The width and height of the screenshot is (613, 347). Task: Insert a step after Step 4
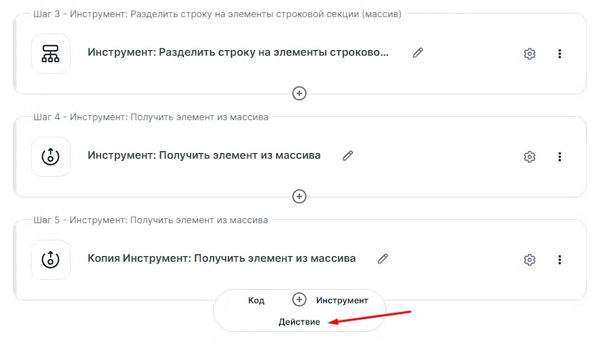click(x=300, y=196)
